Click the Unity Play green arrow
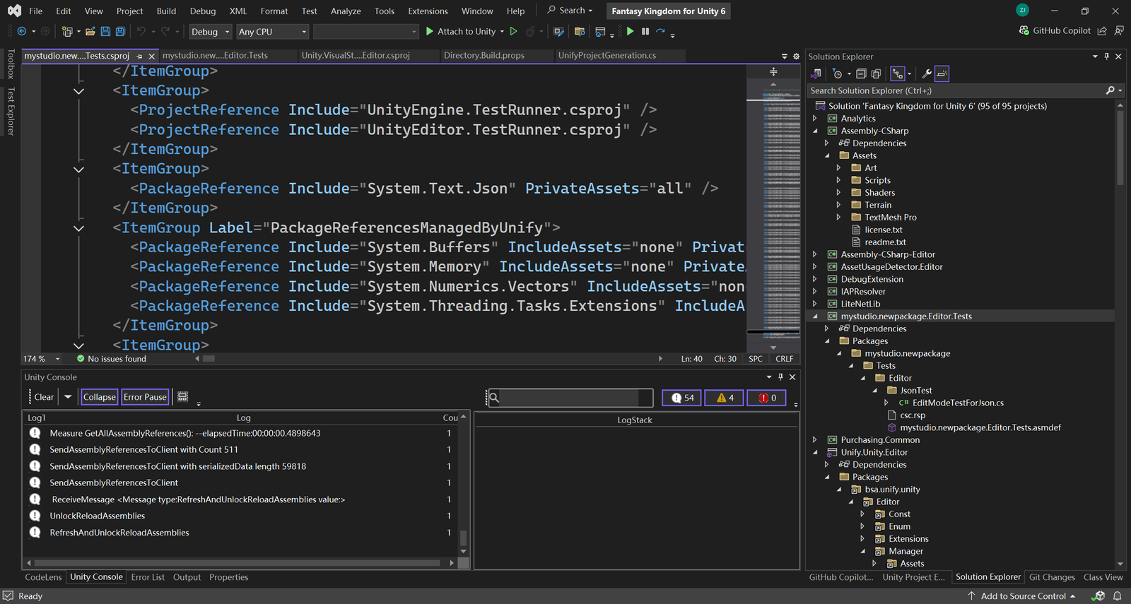 tap(630, 32)
